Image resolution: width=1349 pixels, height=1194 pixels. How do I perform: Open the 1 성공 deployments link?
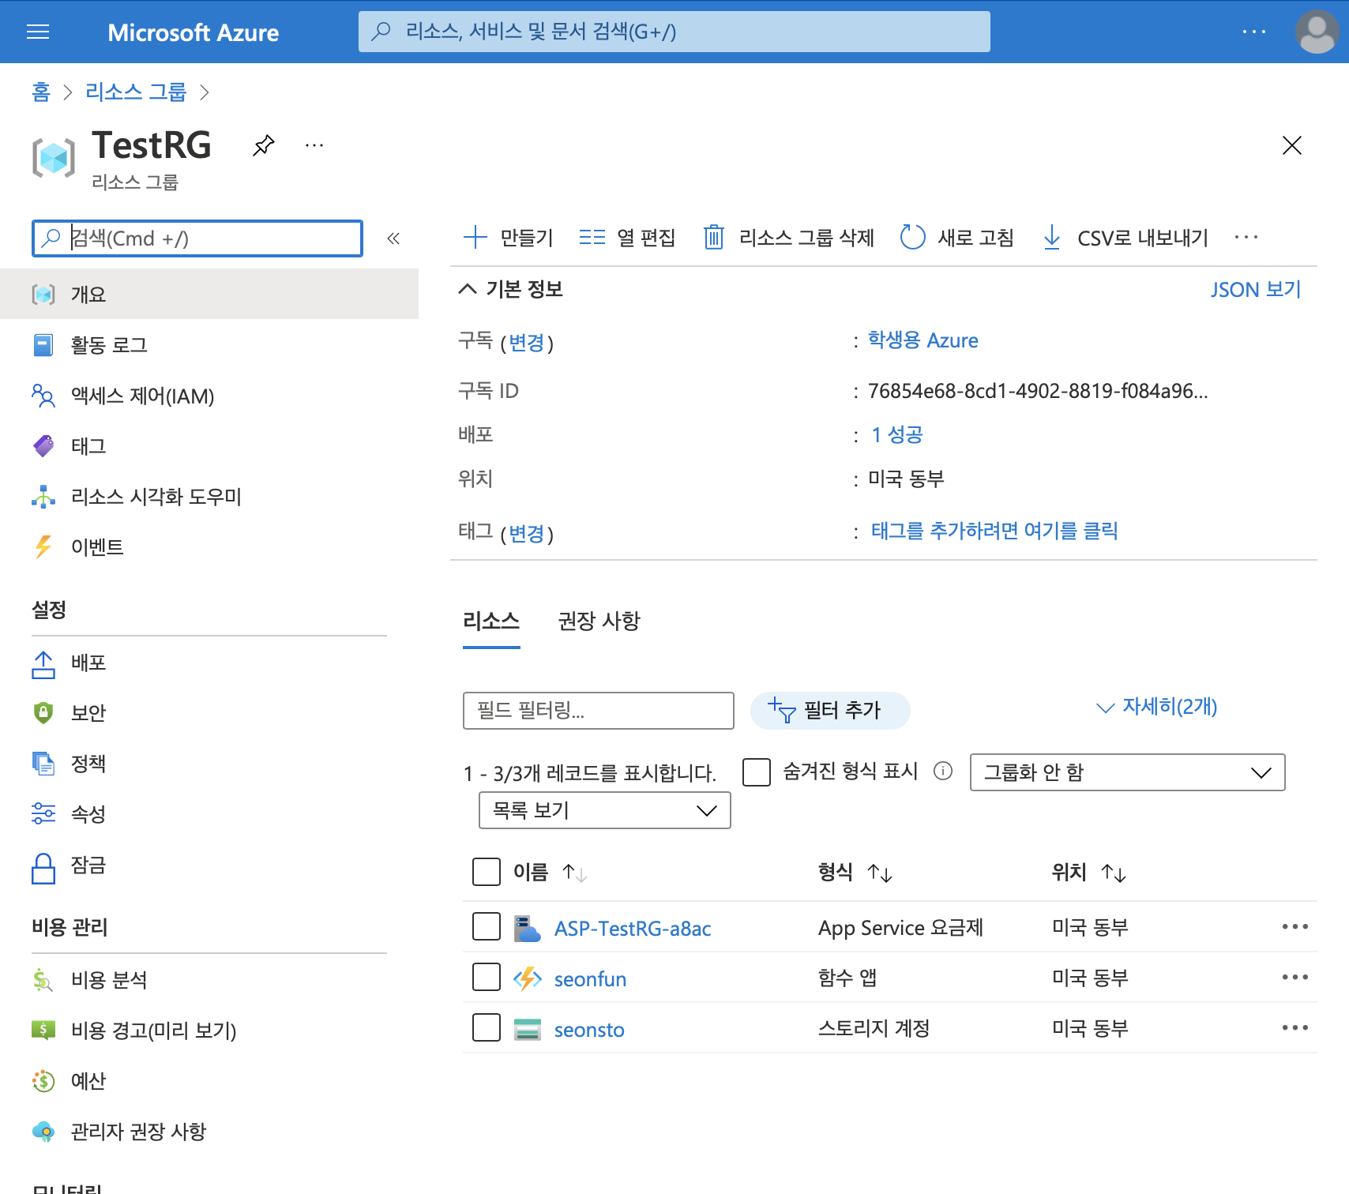click(897, 435)
